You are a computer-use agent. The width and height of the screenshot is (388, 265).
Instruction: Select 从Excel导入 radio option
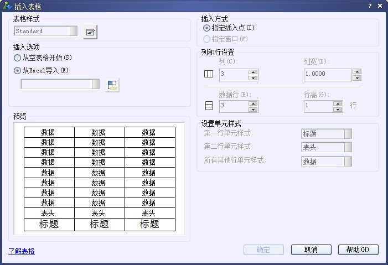click(x=18, y=70)
